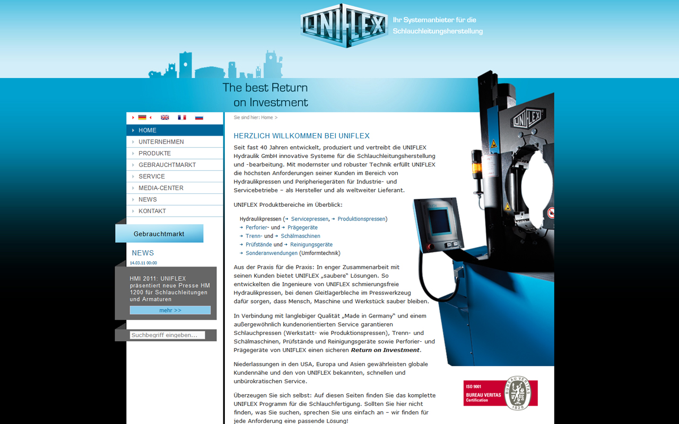Click the blue Gebrauchtmarkt banner button

(159, 234)
